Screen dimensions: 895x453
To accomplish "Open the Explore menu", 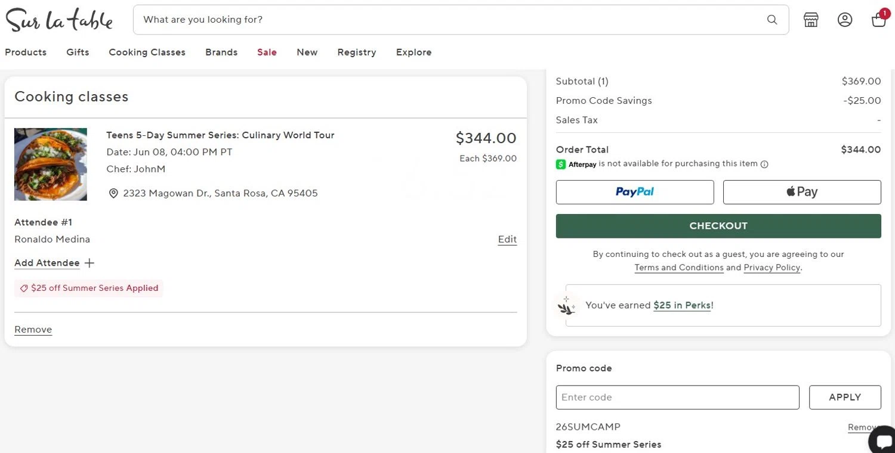I will (x=413, y=52).
